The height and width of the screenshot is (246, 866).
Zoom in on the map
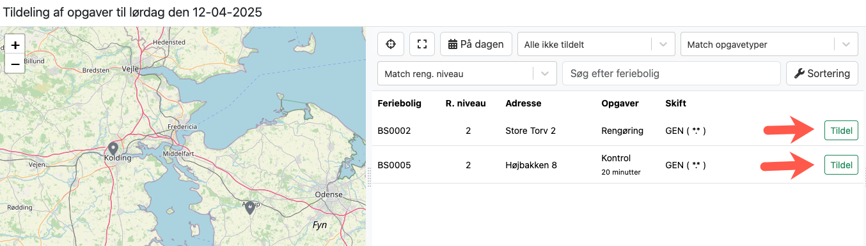pos(15,45)
